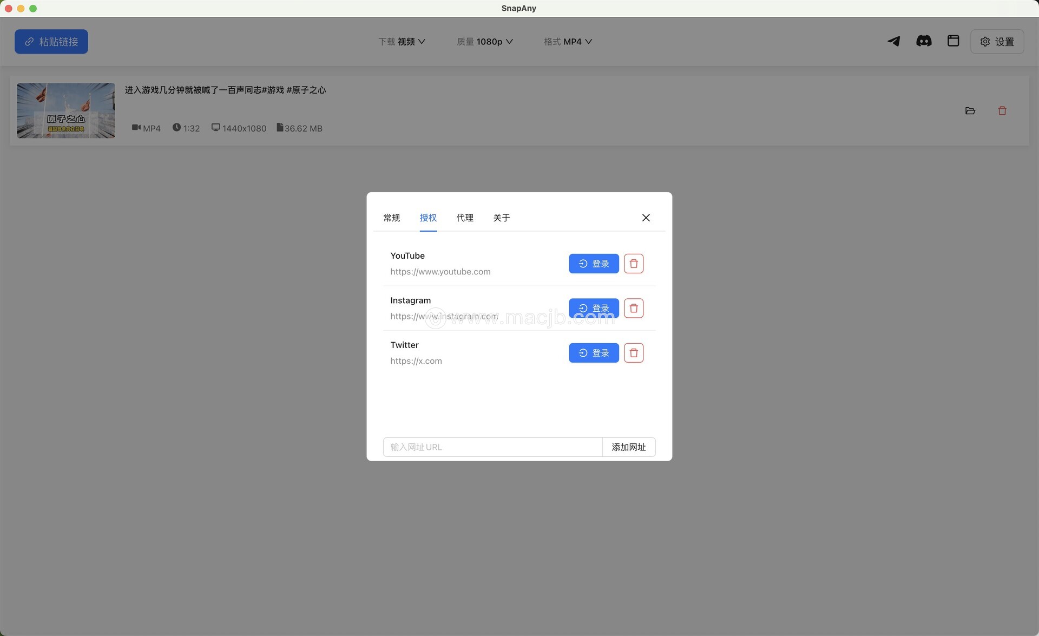Click the Paste Link (粘贴链接) button
1039x636 pixels.
point(51,42)
